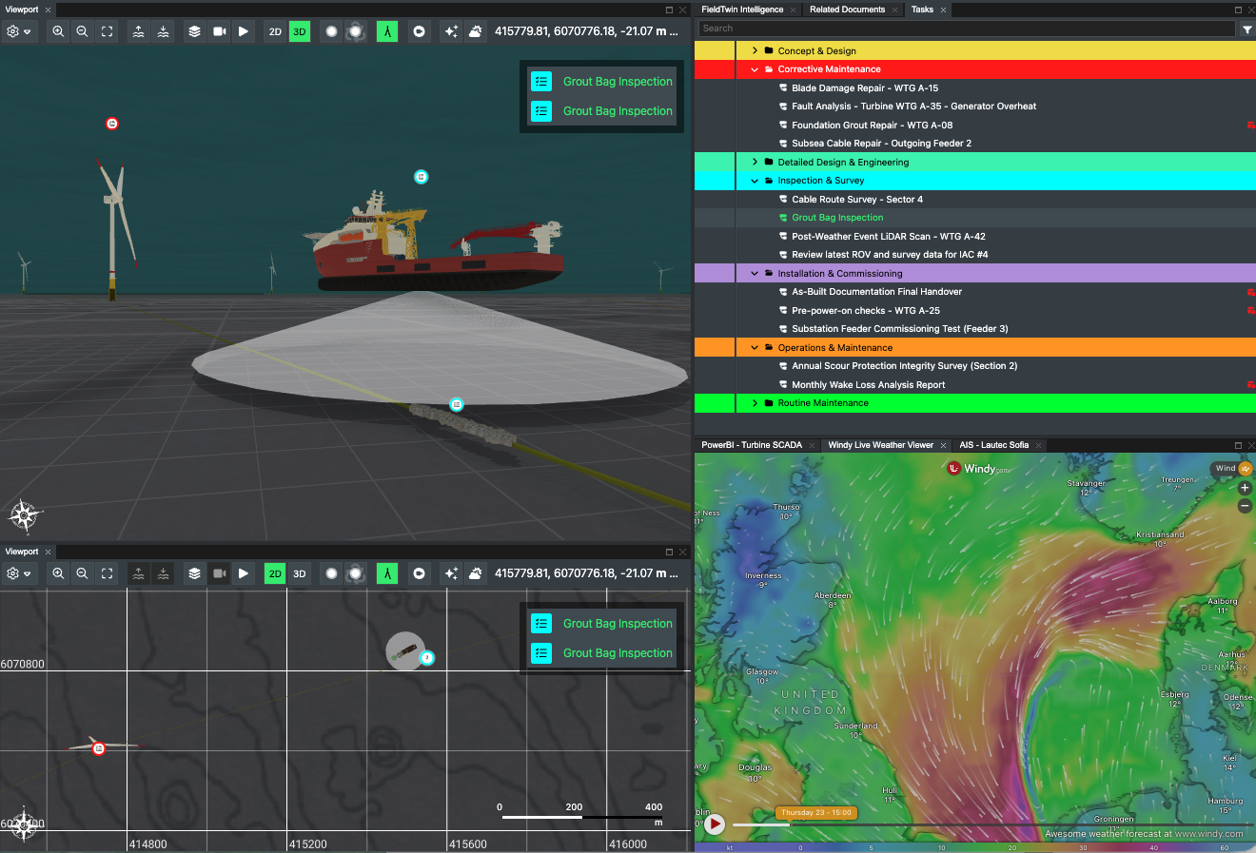Play the Windy forecast timeline
This screenshot has height=853, width=1256.
click(715, 824)
